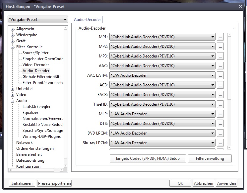
Task: Expand the Allgemein tree node
Action: coord(12,29)
